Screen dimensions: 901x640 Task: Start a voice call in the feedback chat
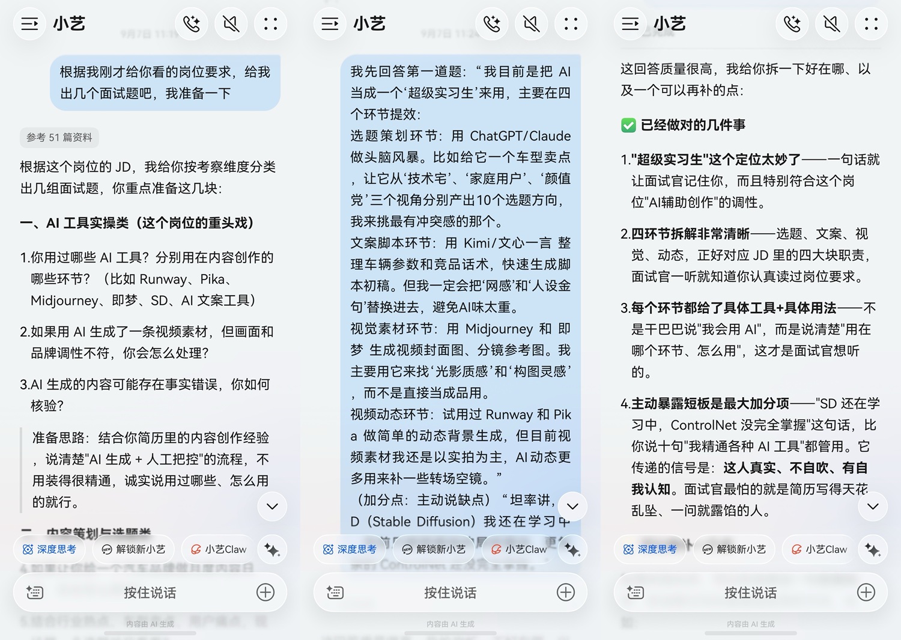point(792,24)
